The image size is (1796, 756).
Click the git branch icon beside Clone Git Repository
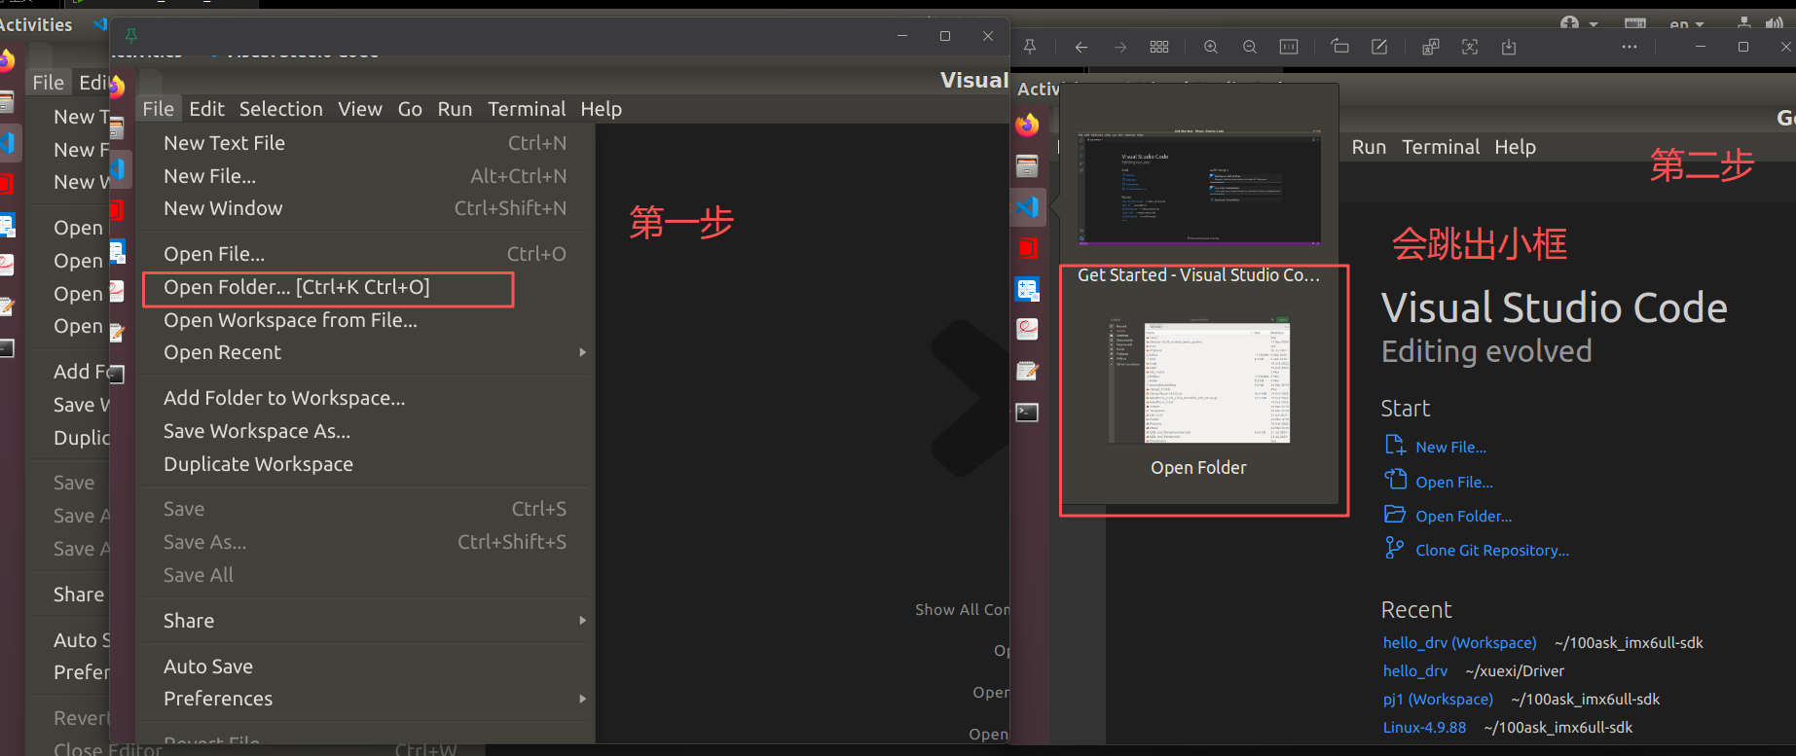point(1395,549)
